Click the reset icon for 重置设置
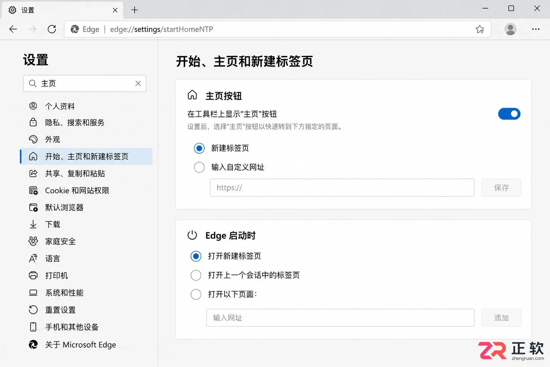The height and width of the screenshot is (367, 550). (x=33, y=310)
